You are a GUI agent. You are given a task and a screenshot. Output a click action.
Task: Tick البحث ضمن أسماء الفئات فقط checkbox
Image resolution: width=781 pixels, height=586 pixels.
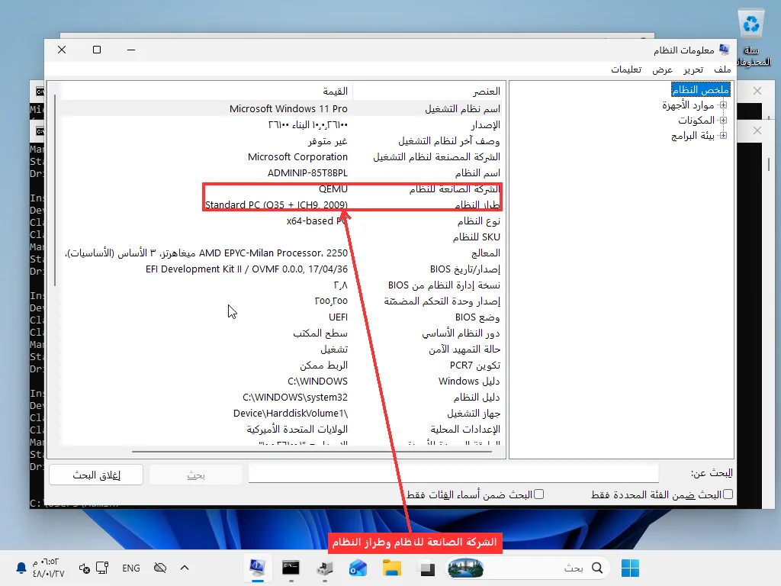[538, 494]
